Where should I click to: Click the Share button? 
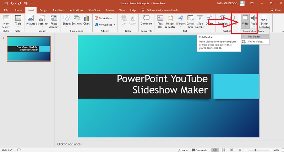coord(275,10)
